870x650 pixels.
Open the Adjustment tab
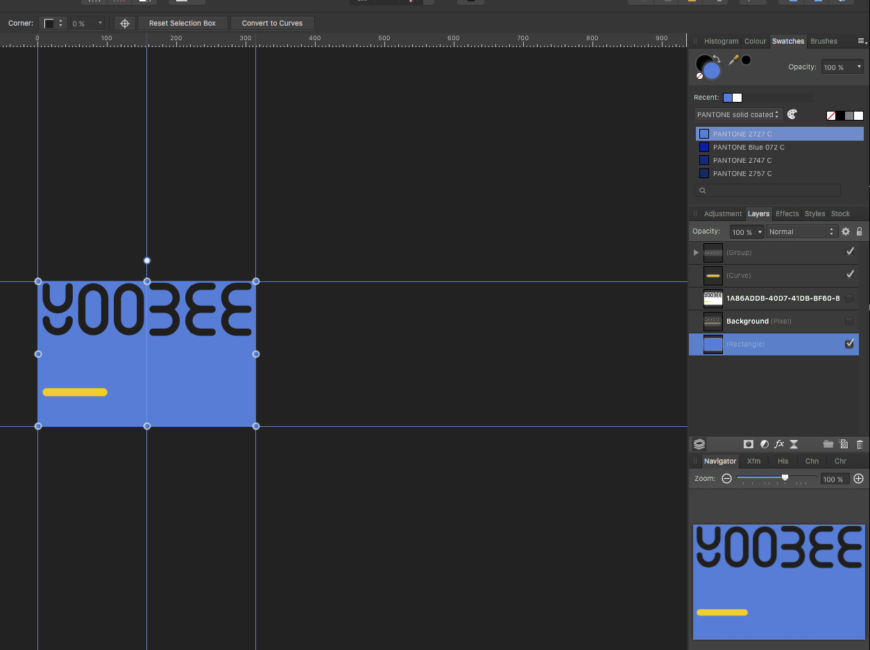tap(723, 213)
